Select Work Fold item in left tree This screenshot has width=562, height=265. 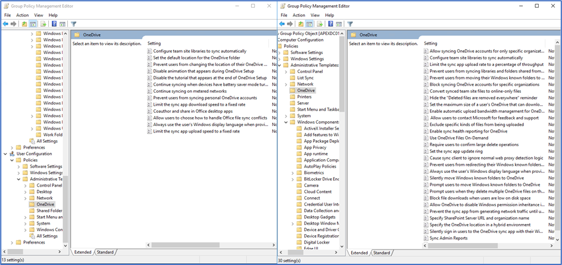tap(52, 135)
